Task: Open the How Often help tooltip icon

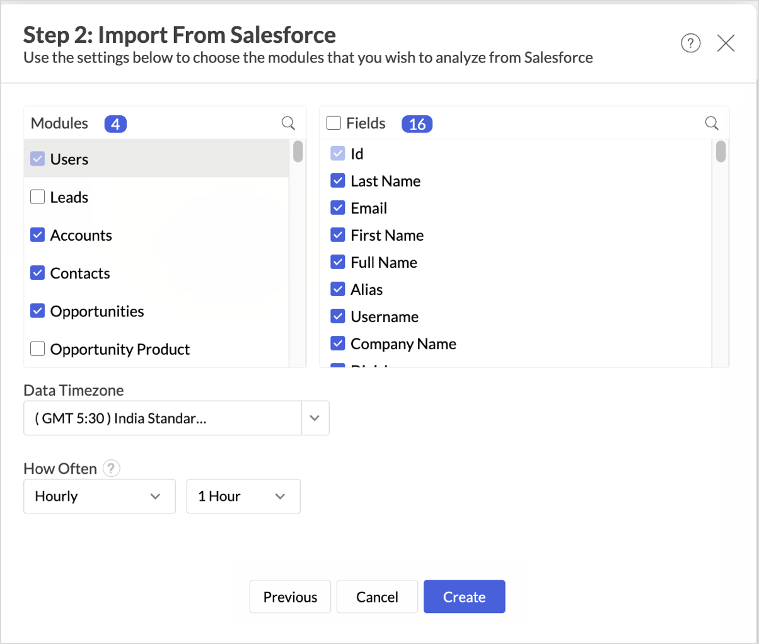Action: (112, 468)
